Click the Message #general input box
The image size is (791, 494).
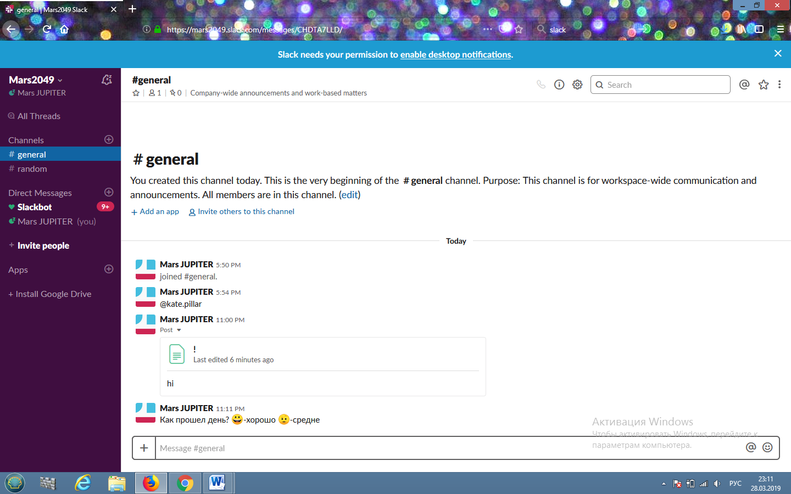(x=449, y=448)
